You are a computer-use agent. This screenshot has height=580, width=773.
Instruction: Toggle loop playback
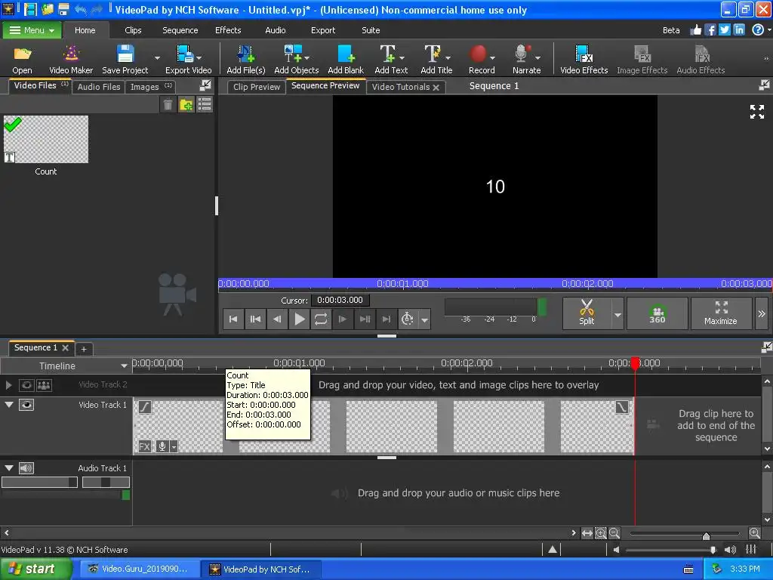click(321, 319)
